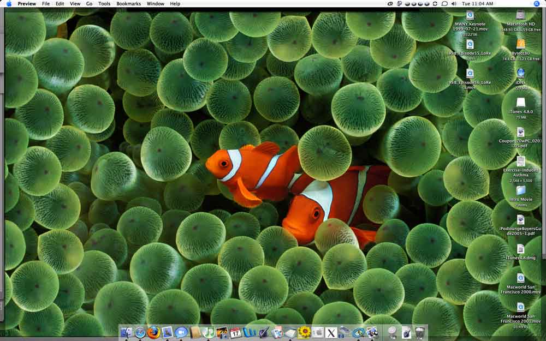Screen dimensions: 546x341
Task: Click the Help menu
Action: click(x=175, y=3)
